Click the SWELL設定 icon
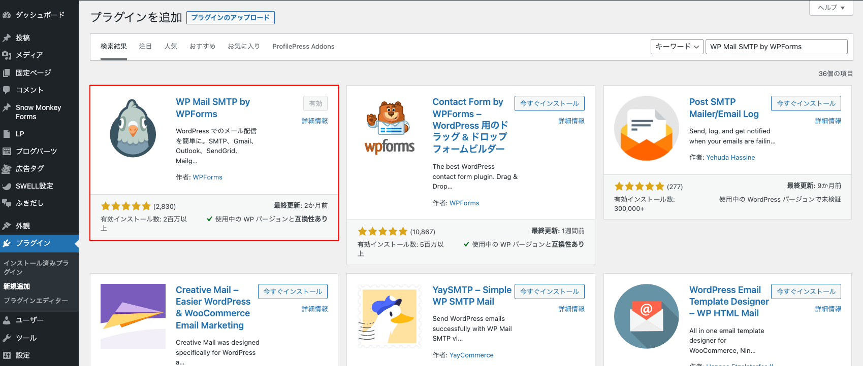863x366 pixels. pyautogui.click(x=7, y=186)
